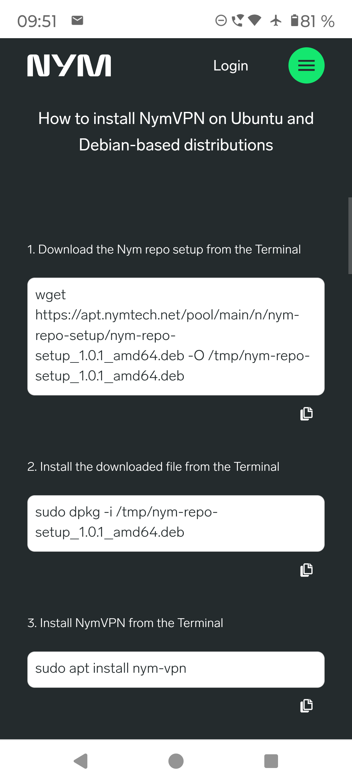Viewport: 352px width, 783px height.
Task: Tap the Android back button
Action: (x=81, y=761)
